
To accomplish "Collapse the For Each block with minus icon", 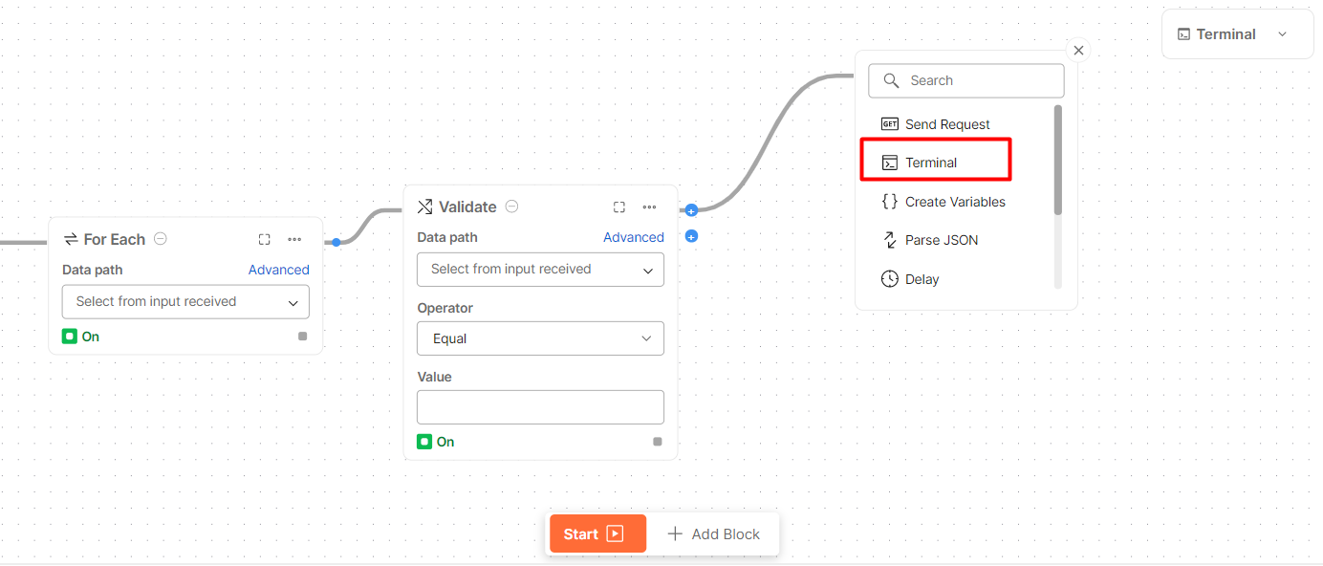I will point(161,239).
